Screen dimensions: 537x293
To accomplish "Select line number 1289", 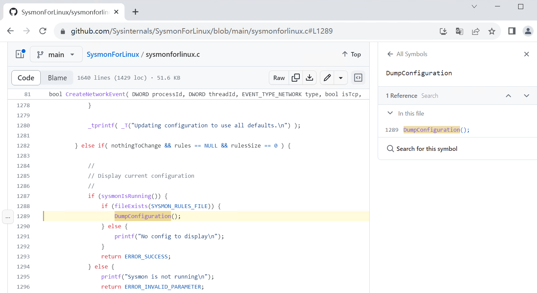I will [x=23, y=216].
